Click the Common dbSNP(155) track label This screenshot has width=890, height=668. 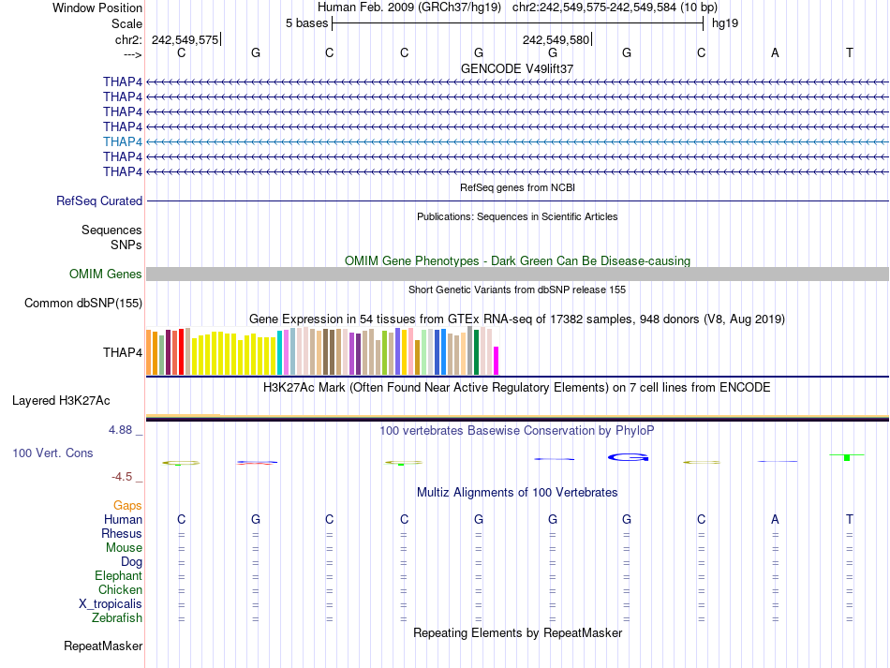coord(83,303)
